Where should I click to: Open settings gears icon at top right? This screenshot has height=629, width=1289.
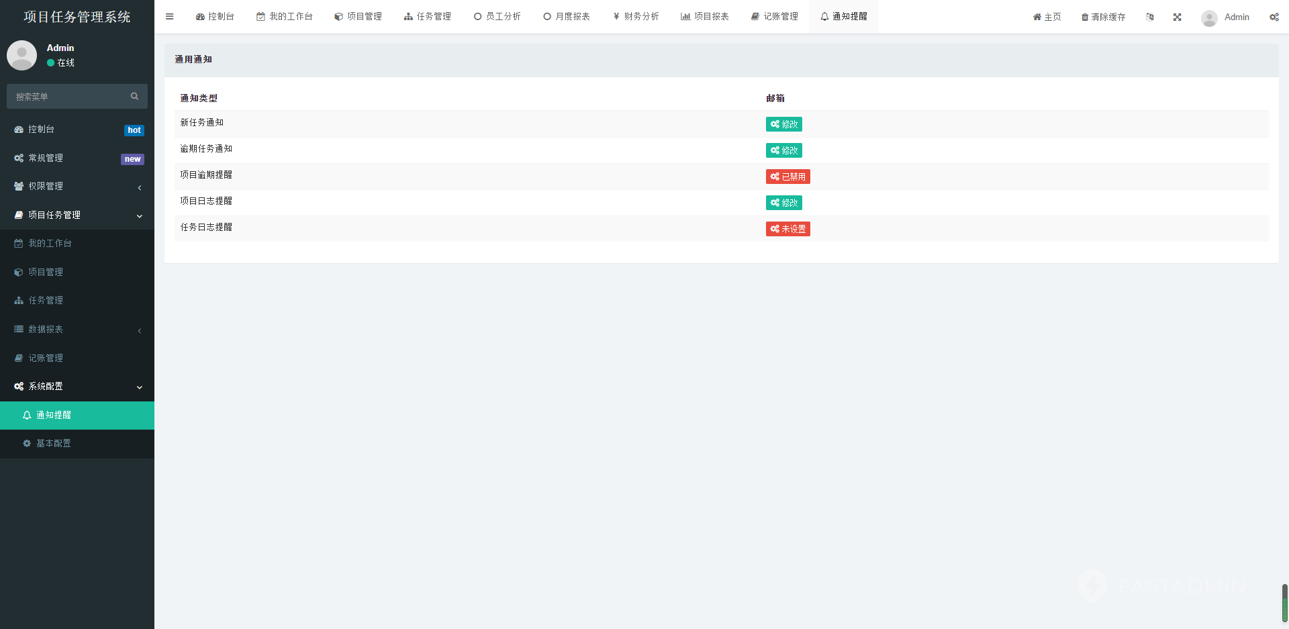point(1274,17)
